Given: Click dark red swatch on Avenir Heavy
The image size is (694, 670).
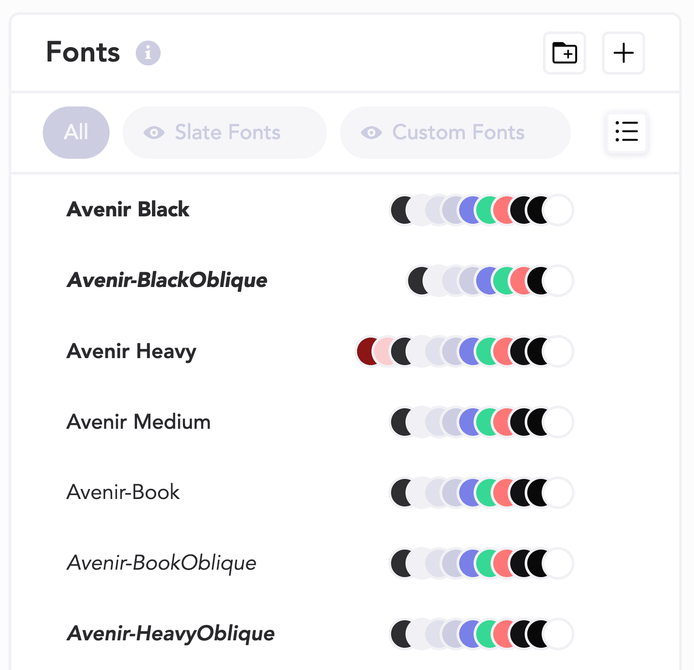Looking at the screenshot, I should pos(365,351).
